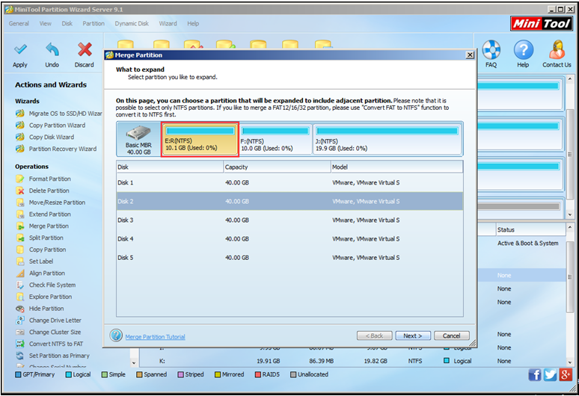Click the Contact Us icon
Viewport: 579px width, 396px height.
pyautogui.click(x=557, y=50)
